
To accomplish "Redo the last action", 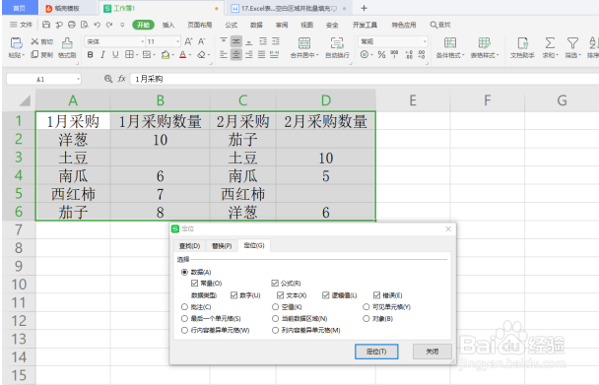I will 109,25.
